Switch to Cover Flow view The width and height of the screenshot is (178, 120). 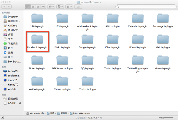[x=43, y=7]
